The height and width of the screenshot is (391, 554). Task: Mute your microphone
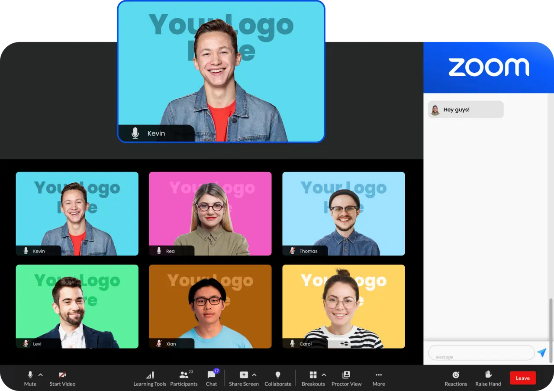coord(30,378)
